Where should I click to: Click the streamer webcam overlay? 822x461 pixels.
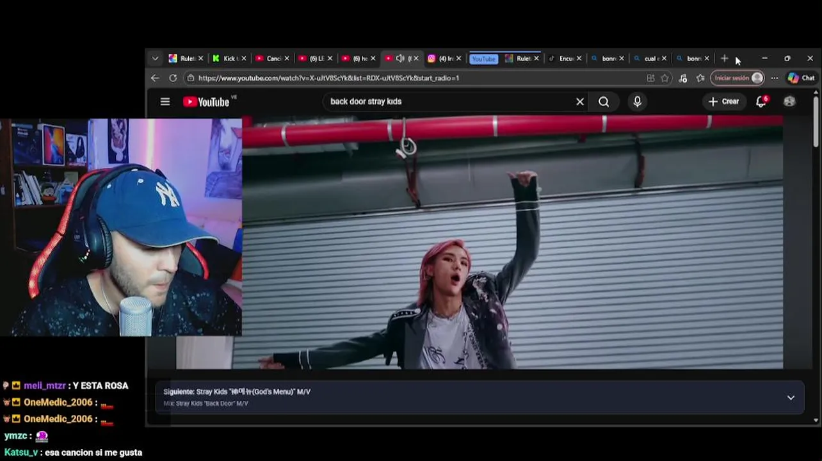tap(121, 227)
